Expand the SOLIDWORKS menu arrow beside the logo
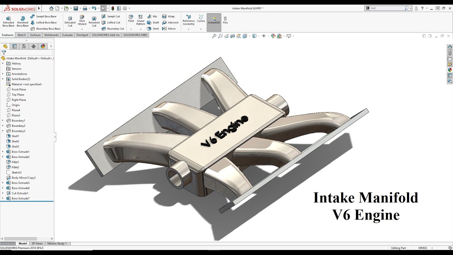The width and height of the screenshot is (453, 255). point(39,8)
